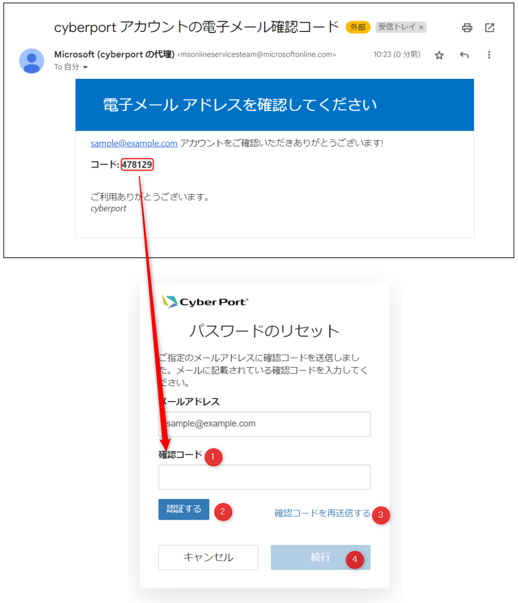The height and width of the screenshot is (603, 518).
Task: Focus the 確認コード input field
Action: [264, 477]
